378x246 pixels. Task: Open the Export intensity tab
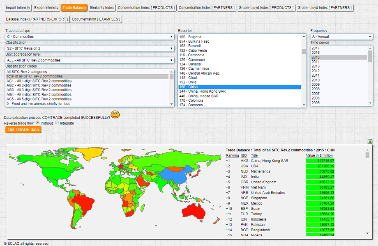(46, 8)
